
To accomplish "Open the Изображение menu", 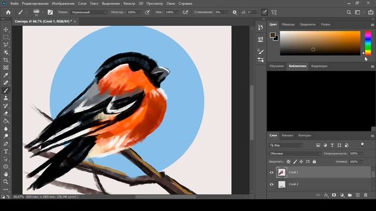I will coord(63,4).
